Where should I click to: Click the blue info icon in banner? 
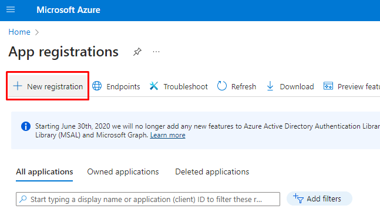point(26,126)
